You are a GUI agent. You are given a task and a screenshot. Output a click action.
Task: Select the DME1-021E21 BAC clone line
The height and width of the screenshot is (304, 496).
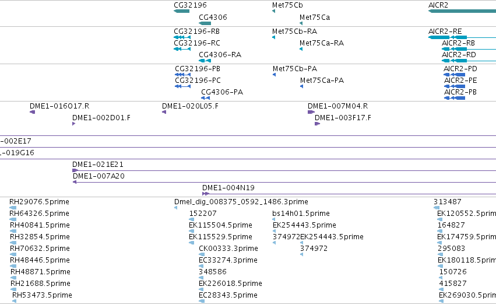tap(284, 170)
